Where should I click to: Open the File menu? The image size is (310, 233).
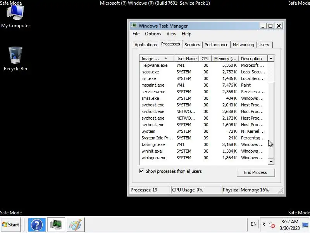point(136,34)
